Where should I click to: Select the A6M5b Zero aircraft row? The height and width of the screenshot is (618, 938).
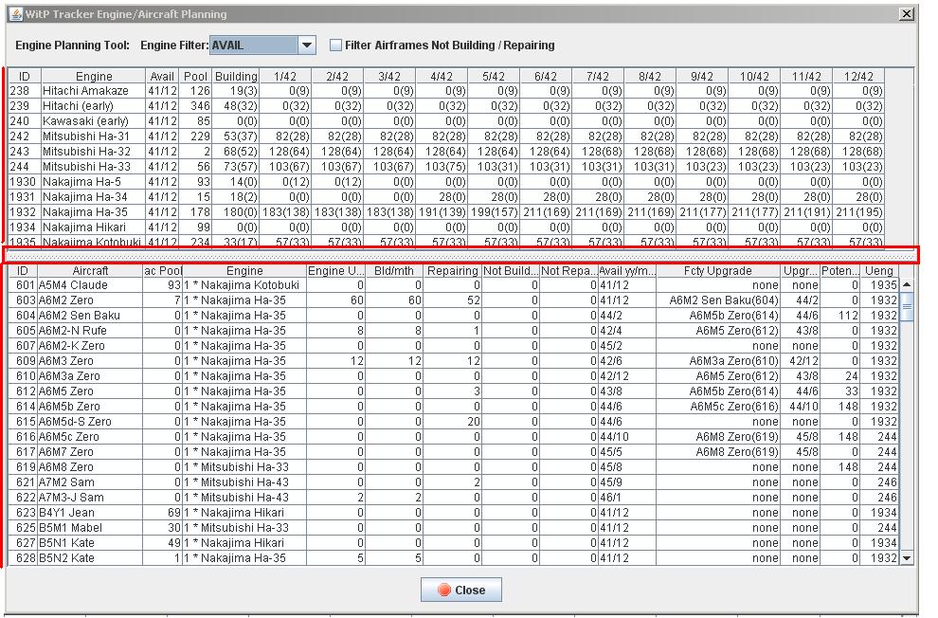click(454, 407)
